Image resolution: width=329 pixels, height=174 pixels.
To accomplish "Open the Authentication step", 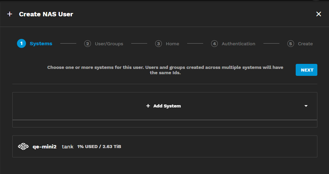I will point(238,44).
